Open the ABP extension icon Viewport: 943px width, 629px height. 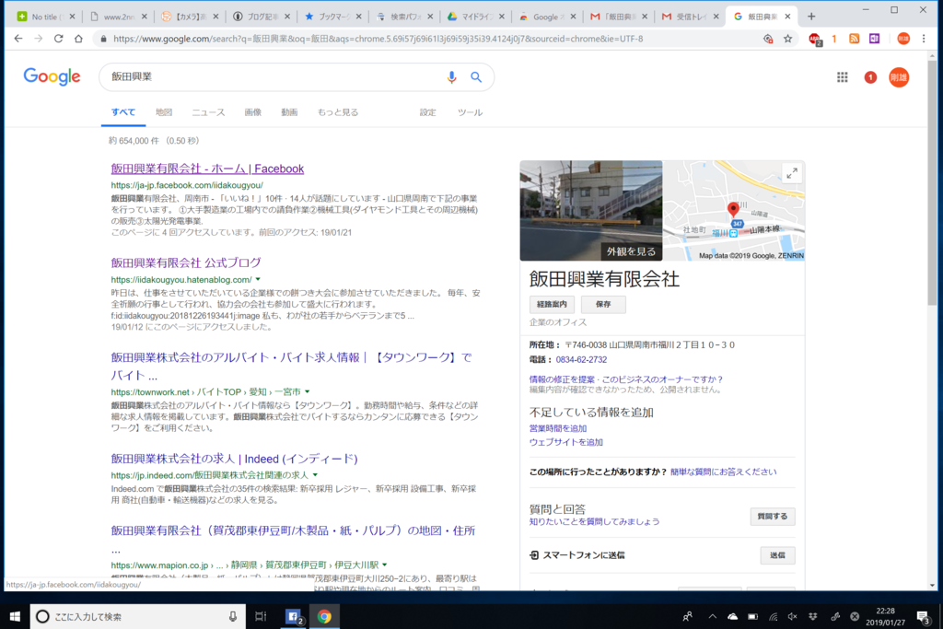point(815,39)
